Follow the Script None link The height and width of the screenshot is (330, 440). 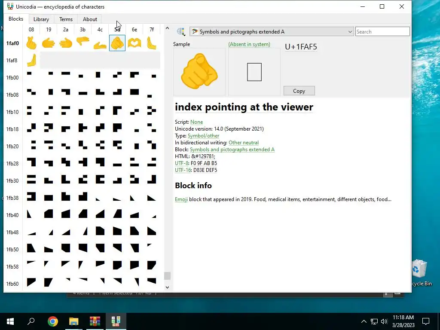196,122
